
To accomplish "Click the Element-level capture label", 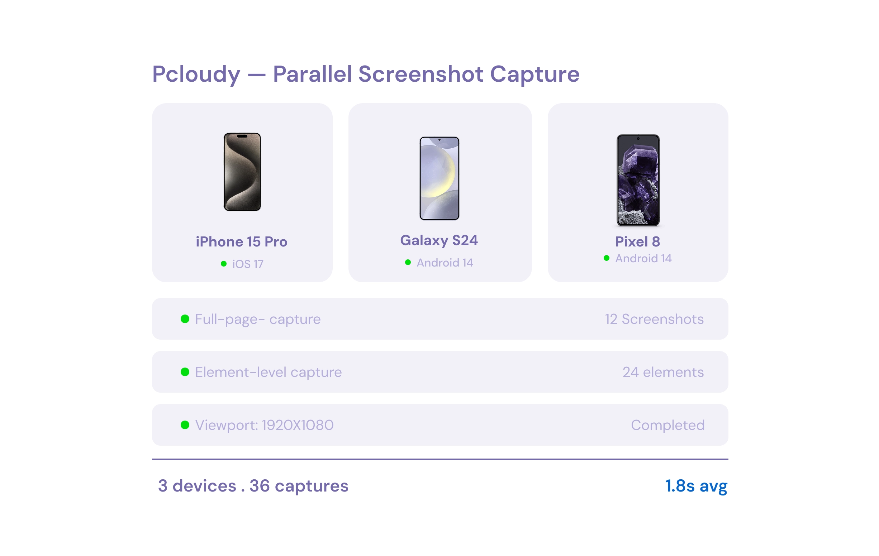I will coord(268,372).
